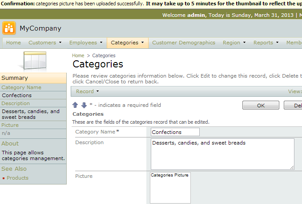Open the Record action dropdown

87,91
